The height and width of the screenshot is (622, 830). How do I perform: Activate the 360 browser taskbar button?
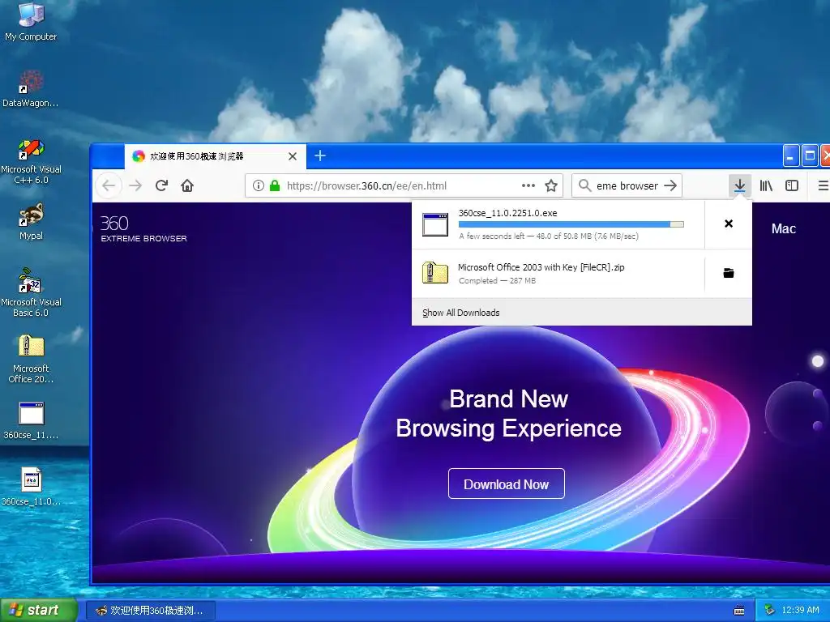click(x=150, y=611)
